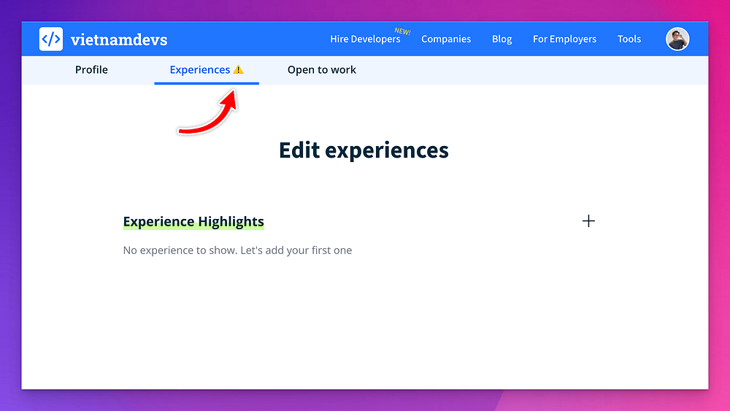
Task: Click the Experience Highlights heading
Action: 193,221
